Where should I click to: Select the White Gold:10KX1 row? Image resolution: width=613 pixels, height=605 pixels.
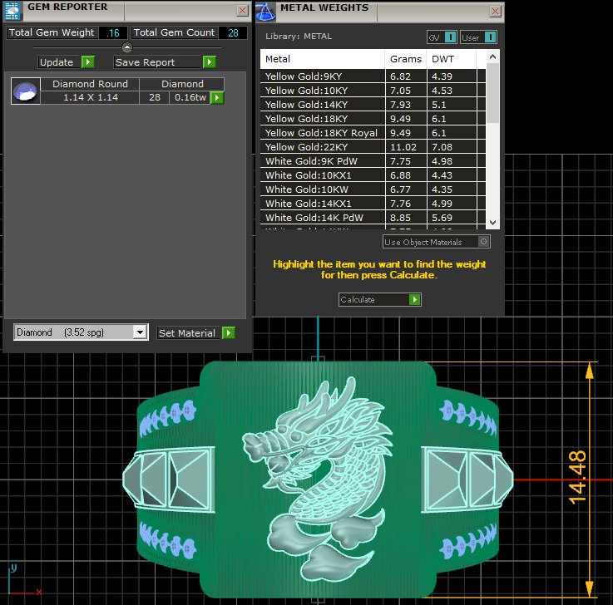point(373,175)
